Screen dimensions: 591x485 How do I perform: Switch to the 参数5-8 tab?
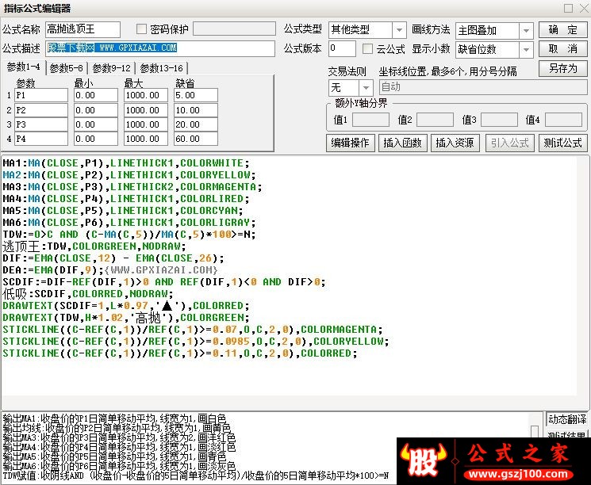tap(67, 68)
